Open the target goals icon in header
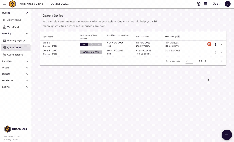This screenshot has height=142, width=234. pyautogui.click(x=198, y=4)
